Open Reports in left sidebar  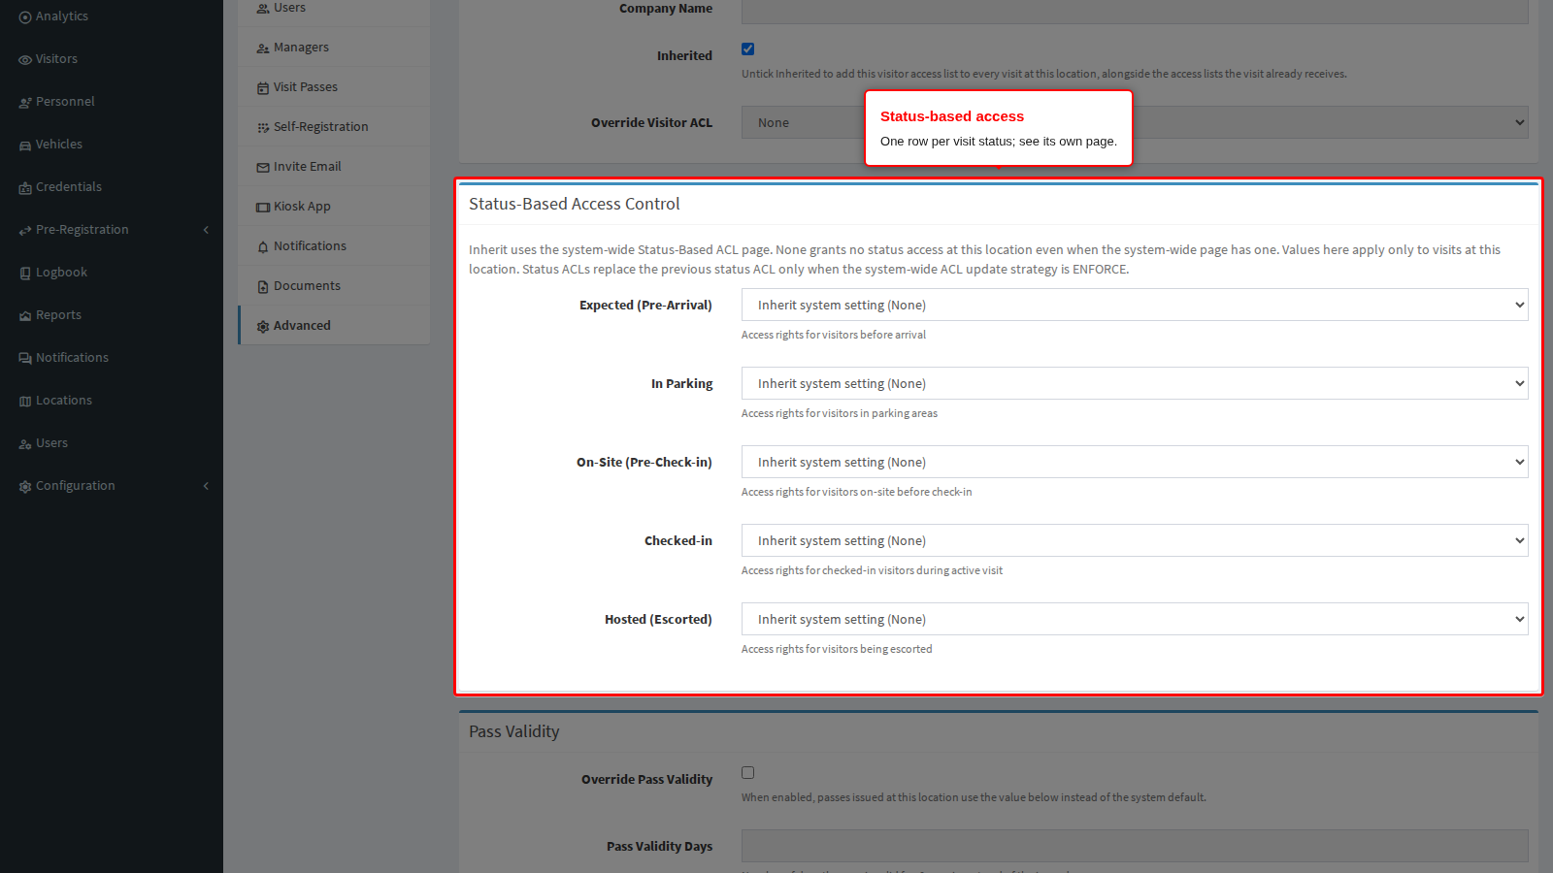click(x=112, y=315)
